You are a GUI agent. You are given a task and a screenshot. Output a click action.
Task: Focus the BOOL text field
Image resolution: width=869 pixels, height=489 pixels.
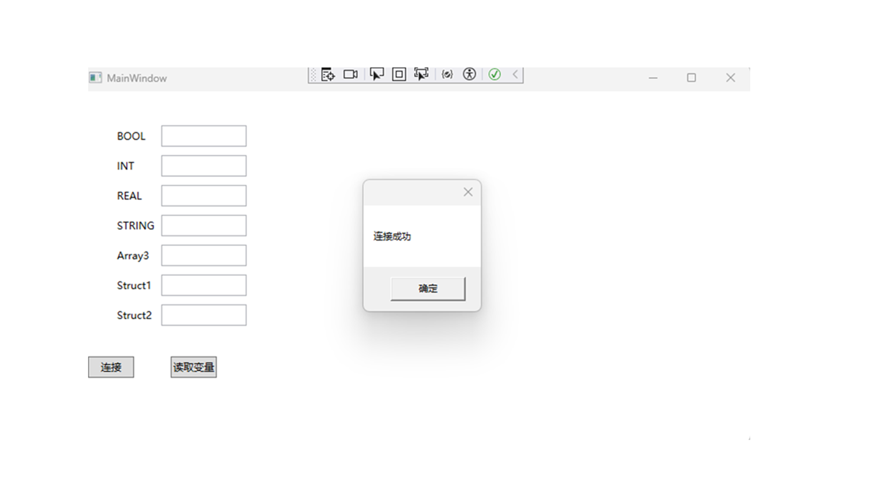click(x=204, y=136)
